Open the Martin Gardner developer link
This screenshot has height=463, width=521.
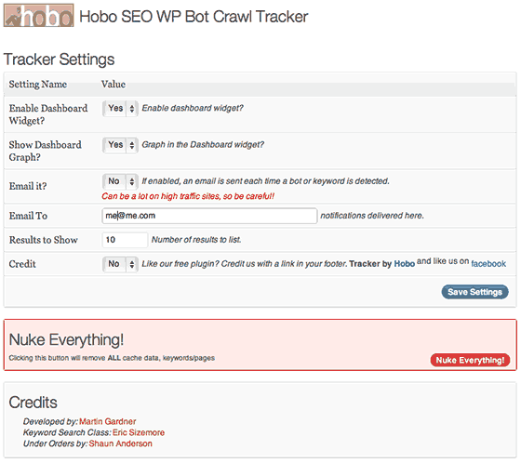pos(107,421)
